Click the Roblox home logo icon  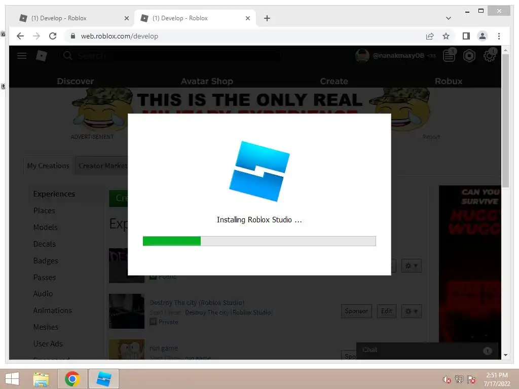[x=42, y=56]
